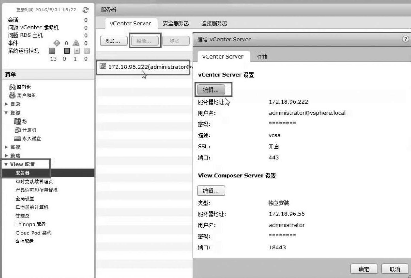Viewport: 411px width, 278px height.
Task: Switch to the 安全服务器 tab
Action: (176, 23)
